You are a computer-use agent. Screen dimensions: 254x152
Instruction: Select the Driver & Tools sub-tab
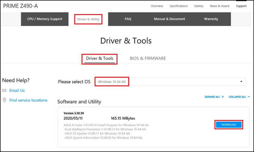click(100, 58)
